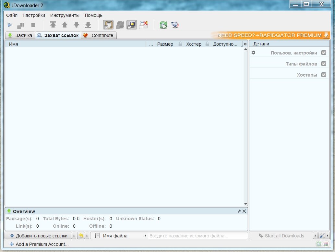Open the Contribute tab
The width and height of the screenshot is (335, 252).
click(x=99, y=35)
